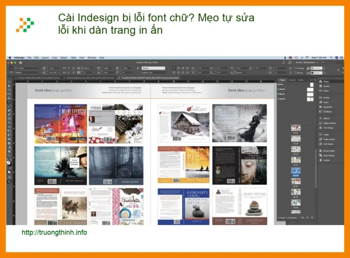This screenshot has width=350, height=258.
Task: Click the Wi-Fi status menu bar icon
Action: point(307,57)
